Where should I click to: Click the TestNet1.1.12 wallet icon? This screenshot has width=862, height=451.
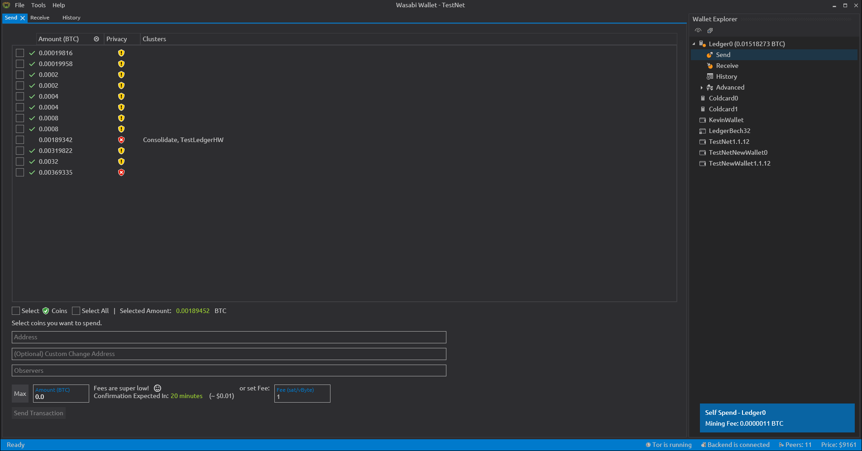click(x=703, y=142)
